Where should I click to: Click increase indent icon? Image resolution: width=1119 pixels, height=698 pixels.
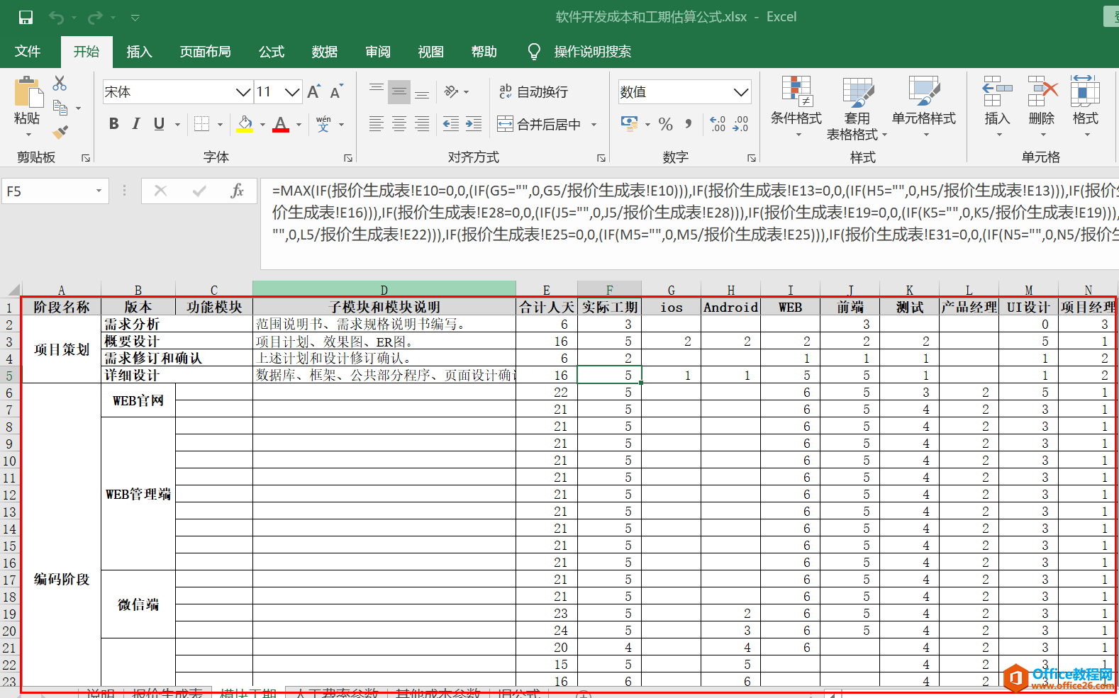point(474,124)
